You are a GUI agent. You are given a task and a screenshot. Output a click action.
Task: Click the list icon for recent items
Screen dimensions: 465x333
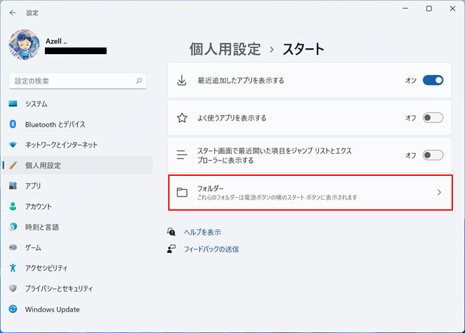point(182,155)
